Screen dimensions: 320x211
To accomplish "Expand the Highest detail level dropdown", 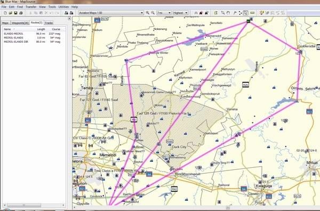I will pos(180,13).
